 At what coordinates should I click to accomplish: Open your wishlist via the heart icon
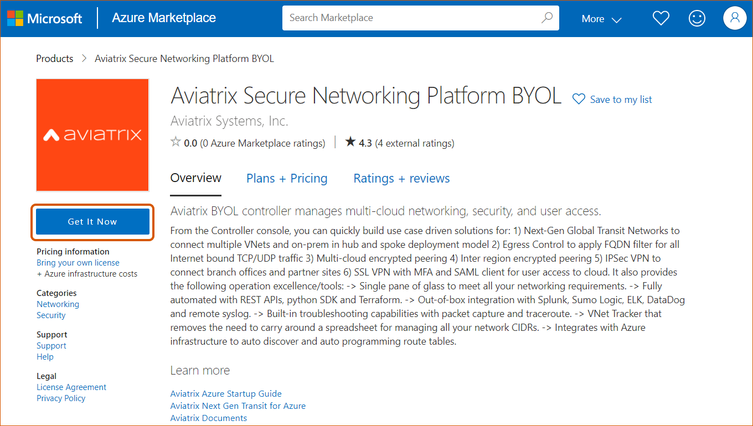tap(661, 18)
